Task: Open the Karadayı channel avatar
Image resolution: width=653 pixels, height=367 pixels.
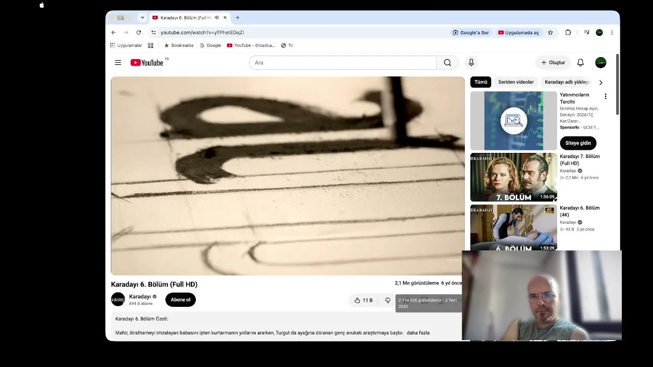Action: [118, 300]
